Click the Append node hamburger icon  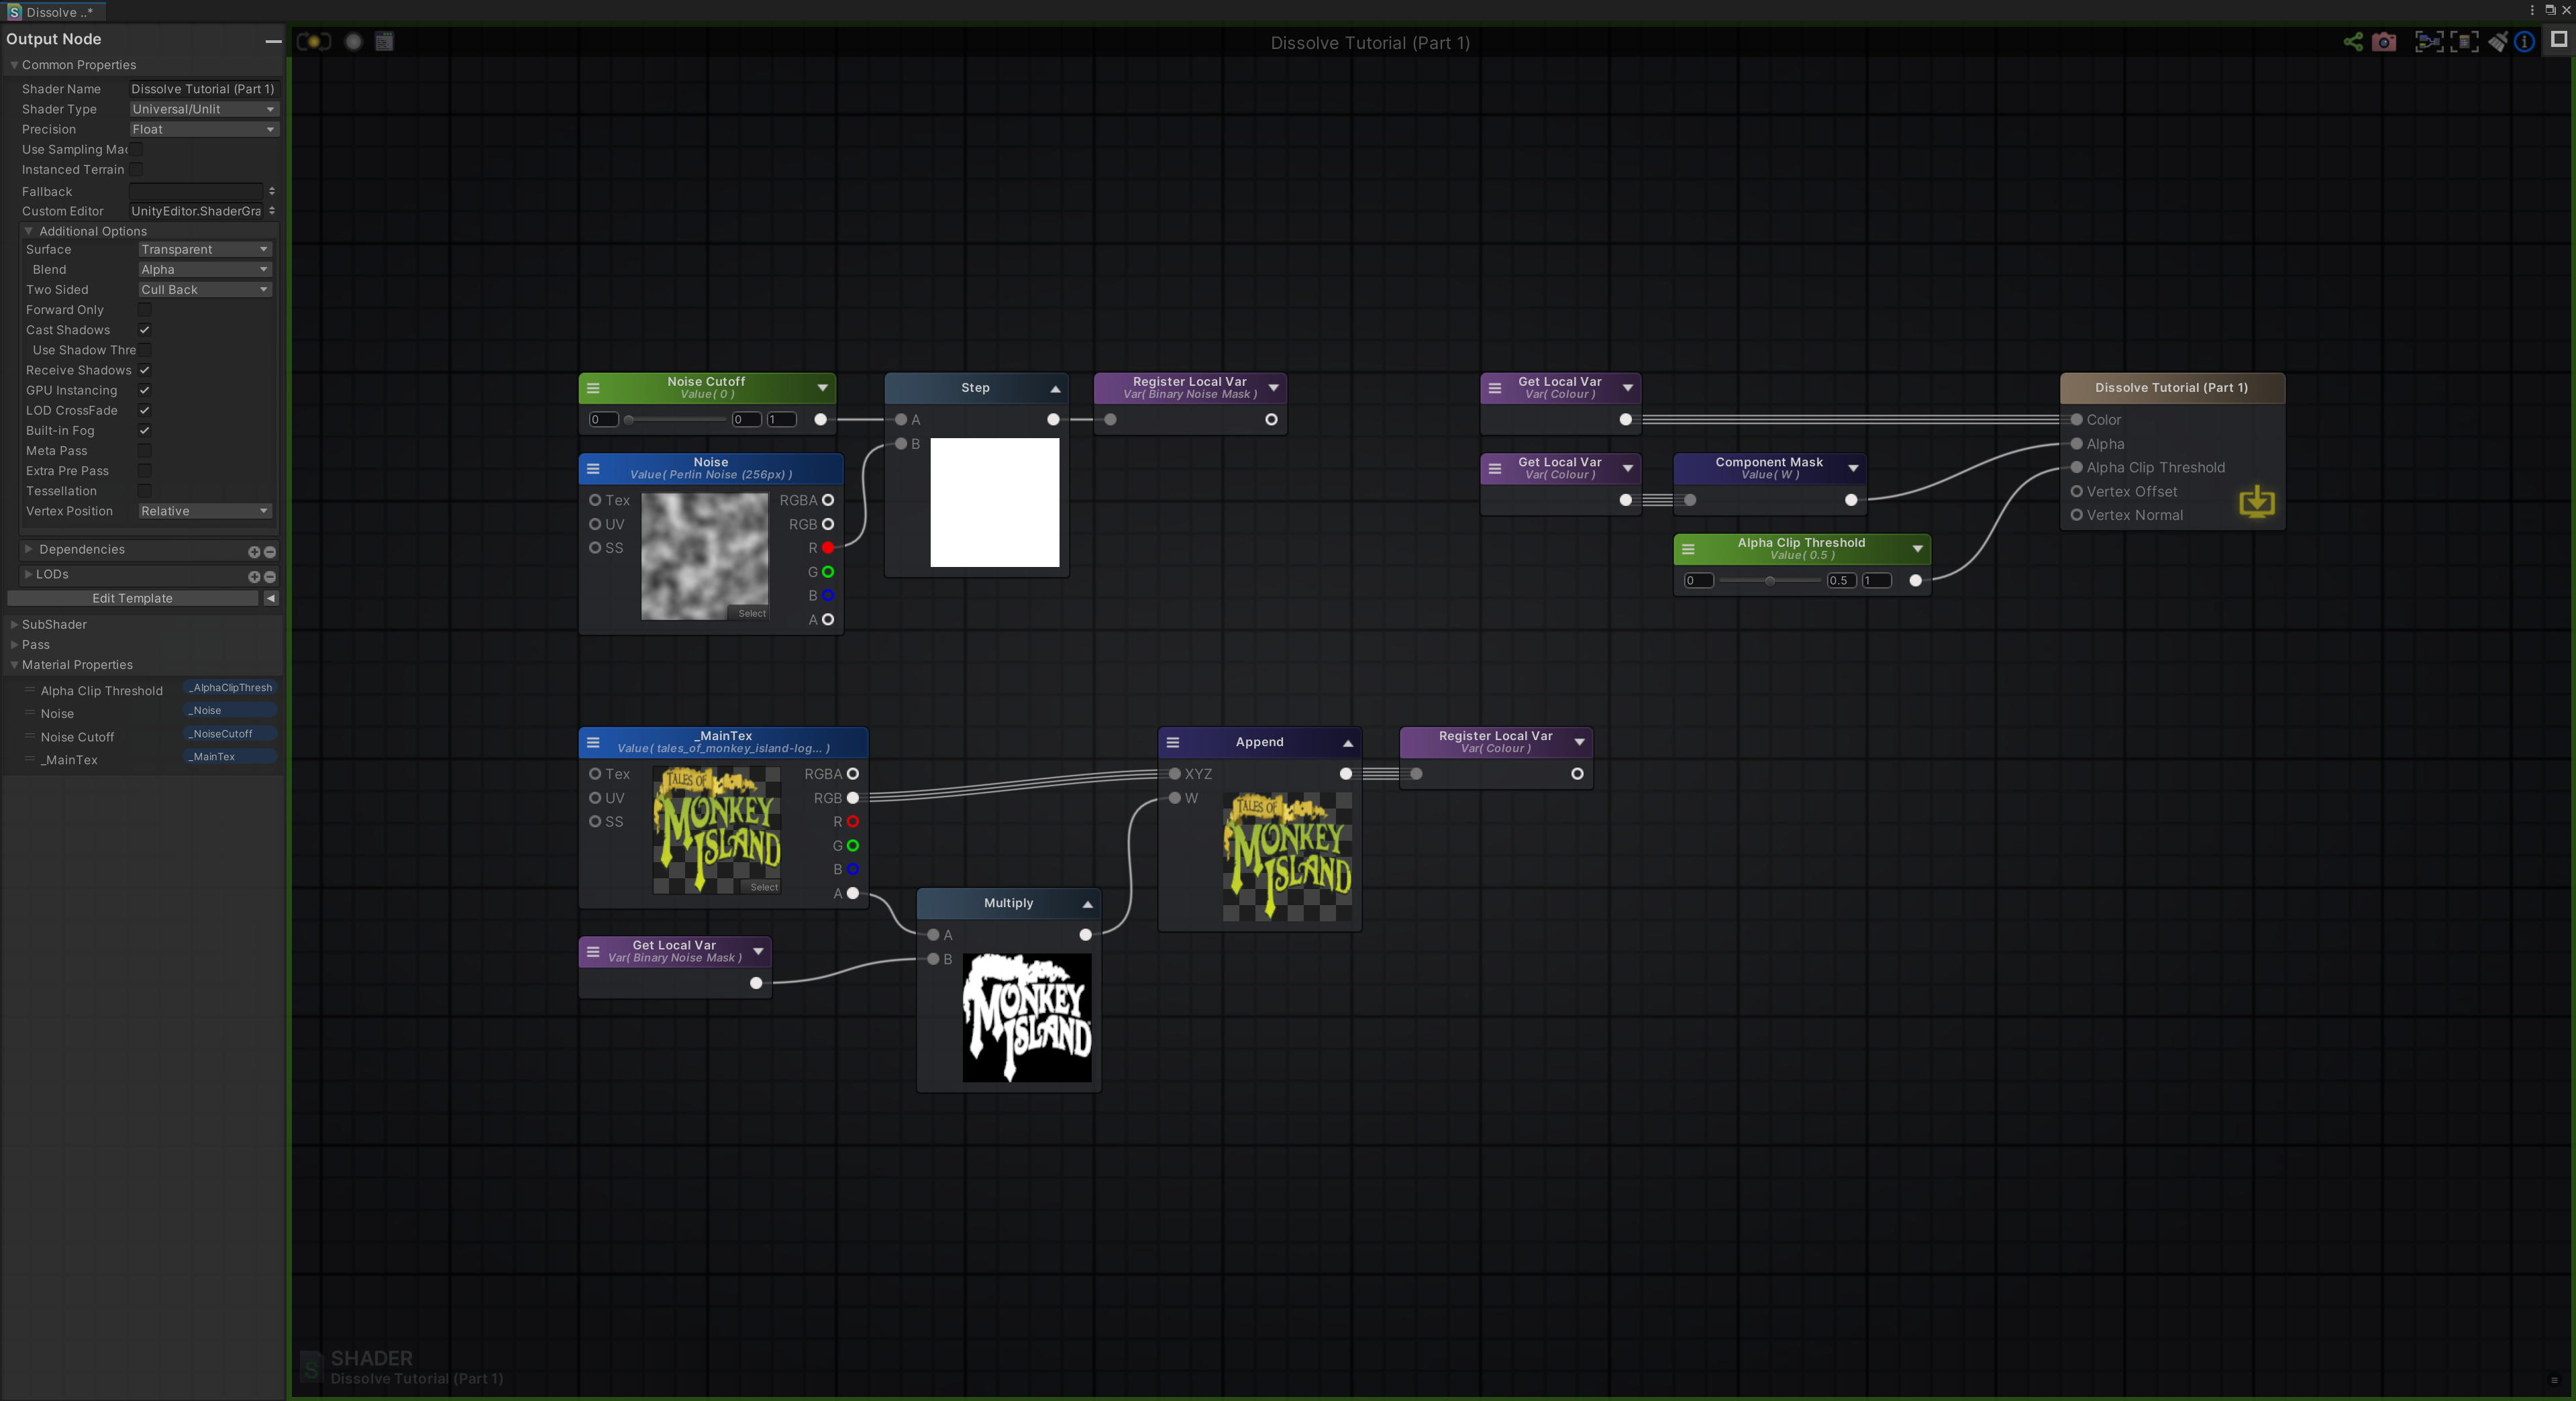pos(1173,742)
